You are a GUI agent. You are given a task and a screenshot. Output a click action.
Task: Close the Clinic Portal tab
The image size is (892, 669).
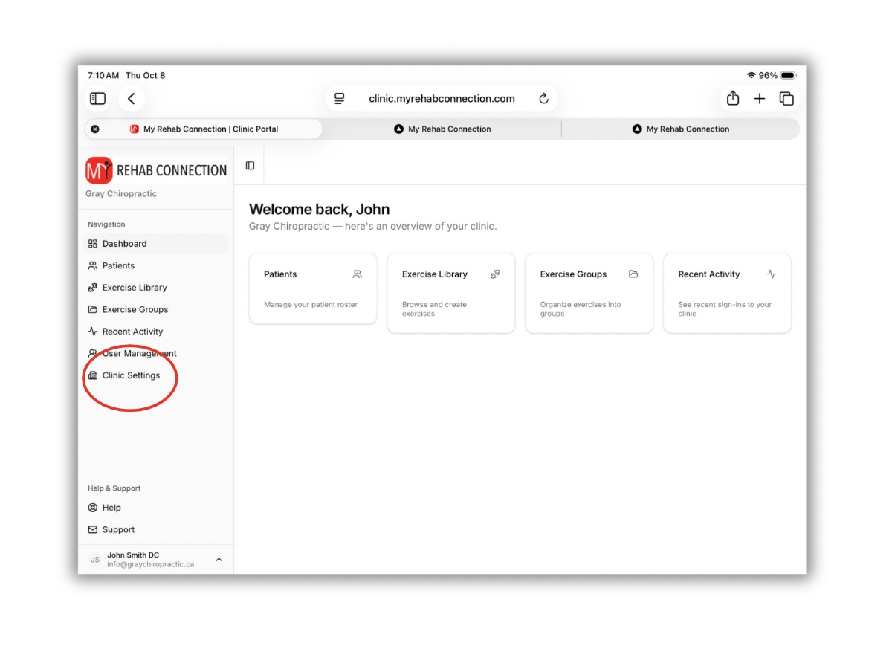tap(95, 129)
